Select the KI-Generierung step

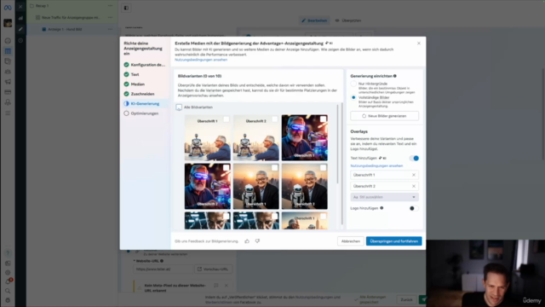pyautogui.click(x=141, y=104)
